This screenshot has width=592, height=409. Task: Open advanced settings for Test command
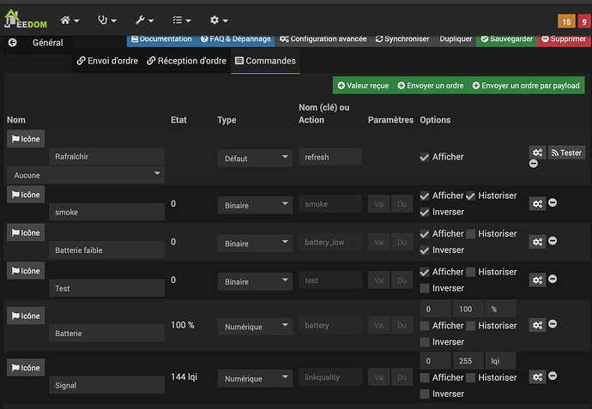coord(537,280)
